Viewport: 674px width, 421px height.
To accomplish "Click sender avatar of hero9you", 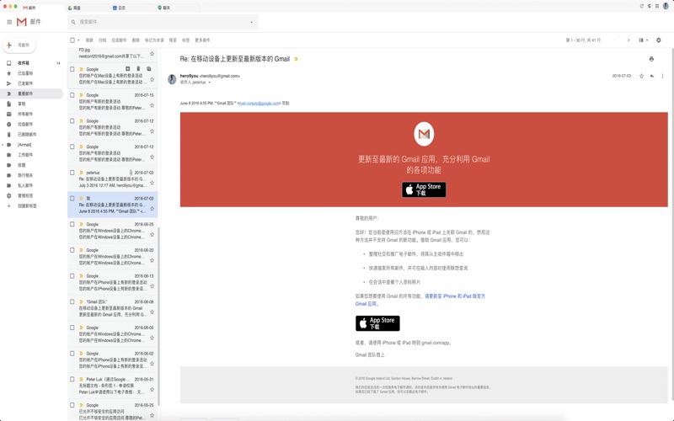I will tap(172, 79).
